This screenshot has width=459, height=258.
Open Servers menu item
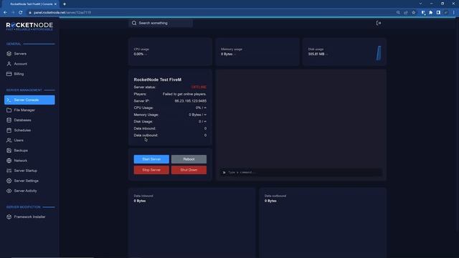tap(29, 54)
